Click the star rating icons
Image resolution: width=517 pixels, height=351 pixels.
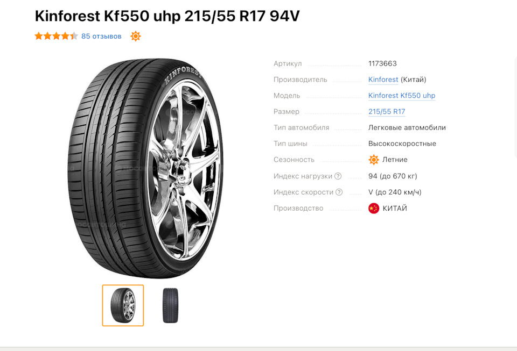coord(57,36)
